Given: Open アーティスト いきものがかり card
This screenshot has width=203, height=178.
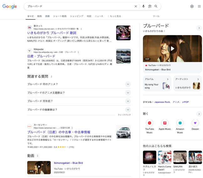Looking at the screenshot, I should 187,83.
